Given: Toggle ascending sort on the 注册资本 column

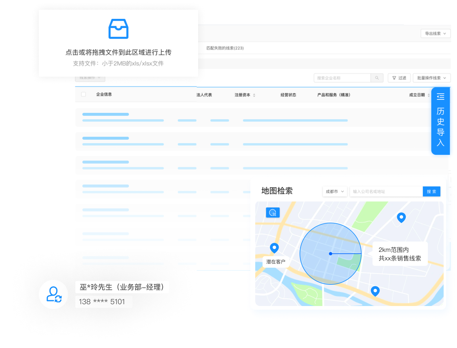Looking at the screenshot, I should [254, 93].
